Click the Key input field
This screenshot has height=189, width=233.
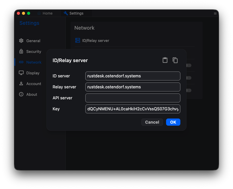point(133,109)
